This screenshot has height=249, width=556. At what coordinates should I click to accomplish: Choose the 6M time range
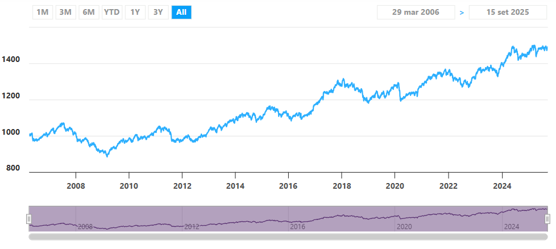89,12
